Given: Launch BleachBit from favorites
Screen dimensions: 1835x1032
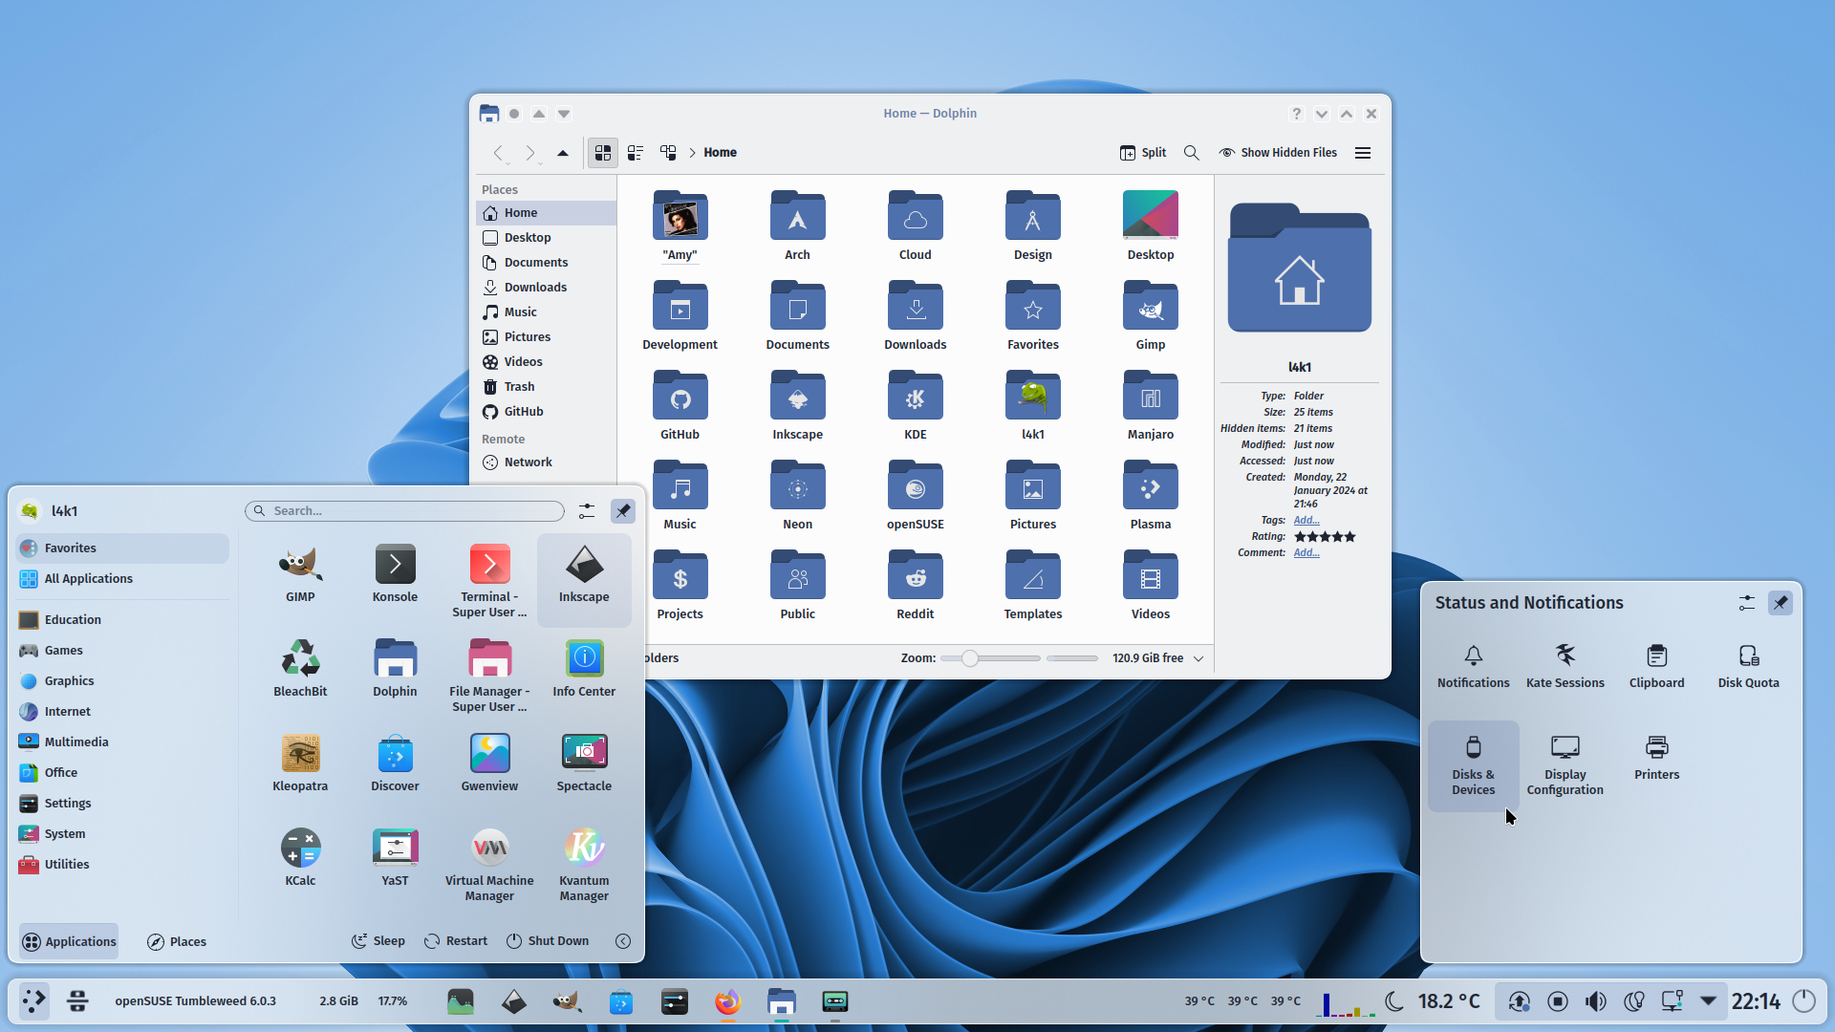Looking at the screenshot, I should 300,669.
